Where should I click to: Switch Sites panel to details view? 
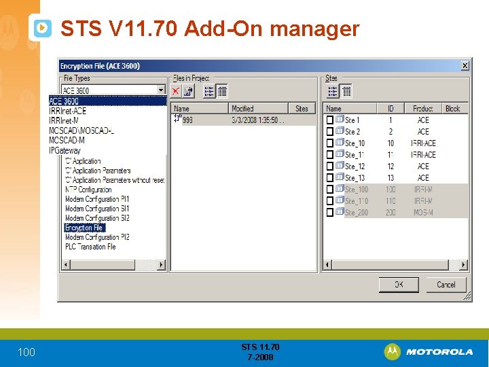(x=346, y=92)
